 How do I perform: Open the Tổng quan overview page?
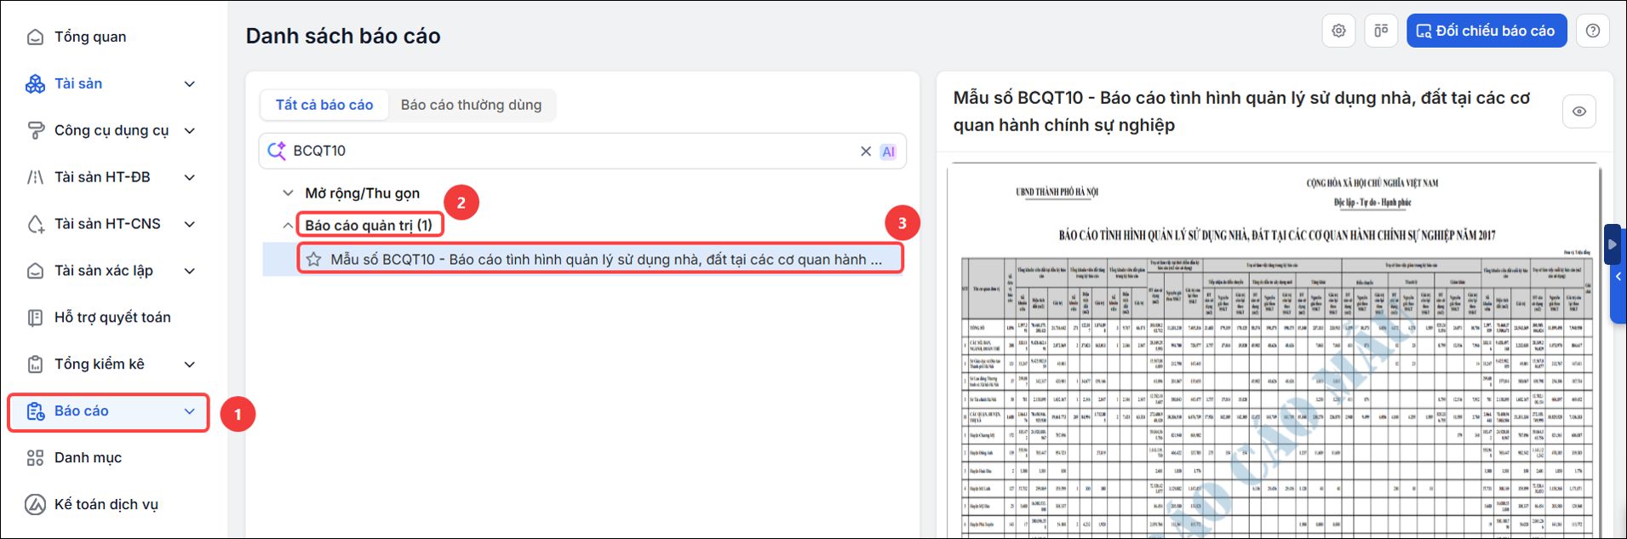pos(89,37)
